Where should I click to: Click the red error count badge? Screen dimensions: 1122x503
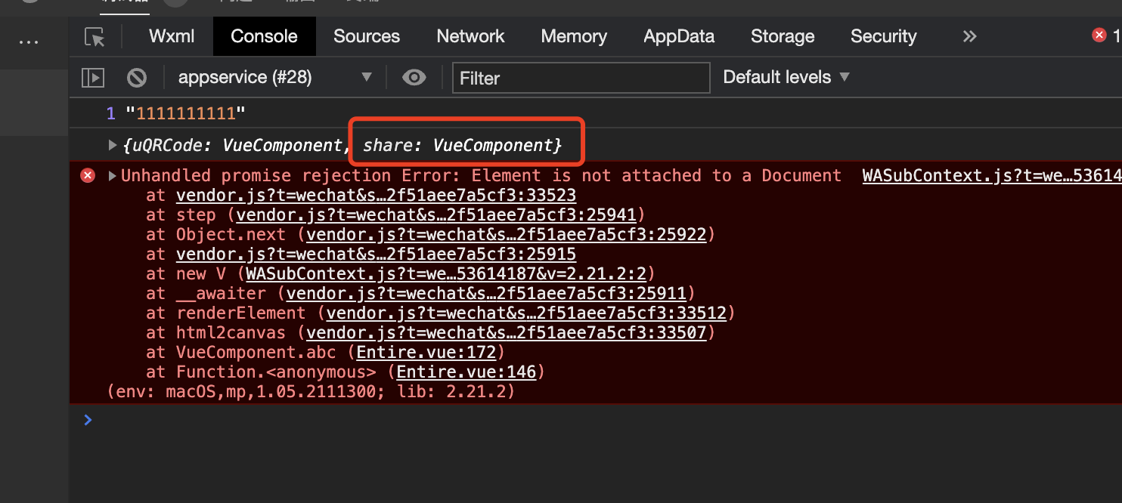(1106, 35)
